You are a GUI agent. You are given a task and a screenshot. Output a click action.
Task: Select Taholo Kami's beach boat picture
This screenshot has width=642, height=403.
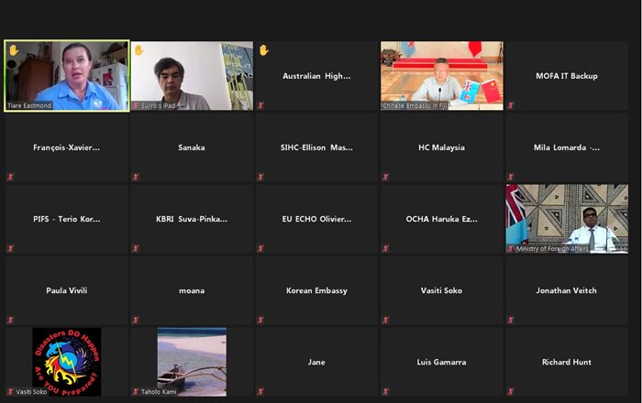click(191, 361)
